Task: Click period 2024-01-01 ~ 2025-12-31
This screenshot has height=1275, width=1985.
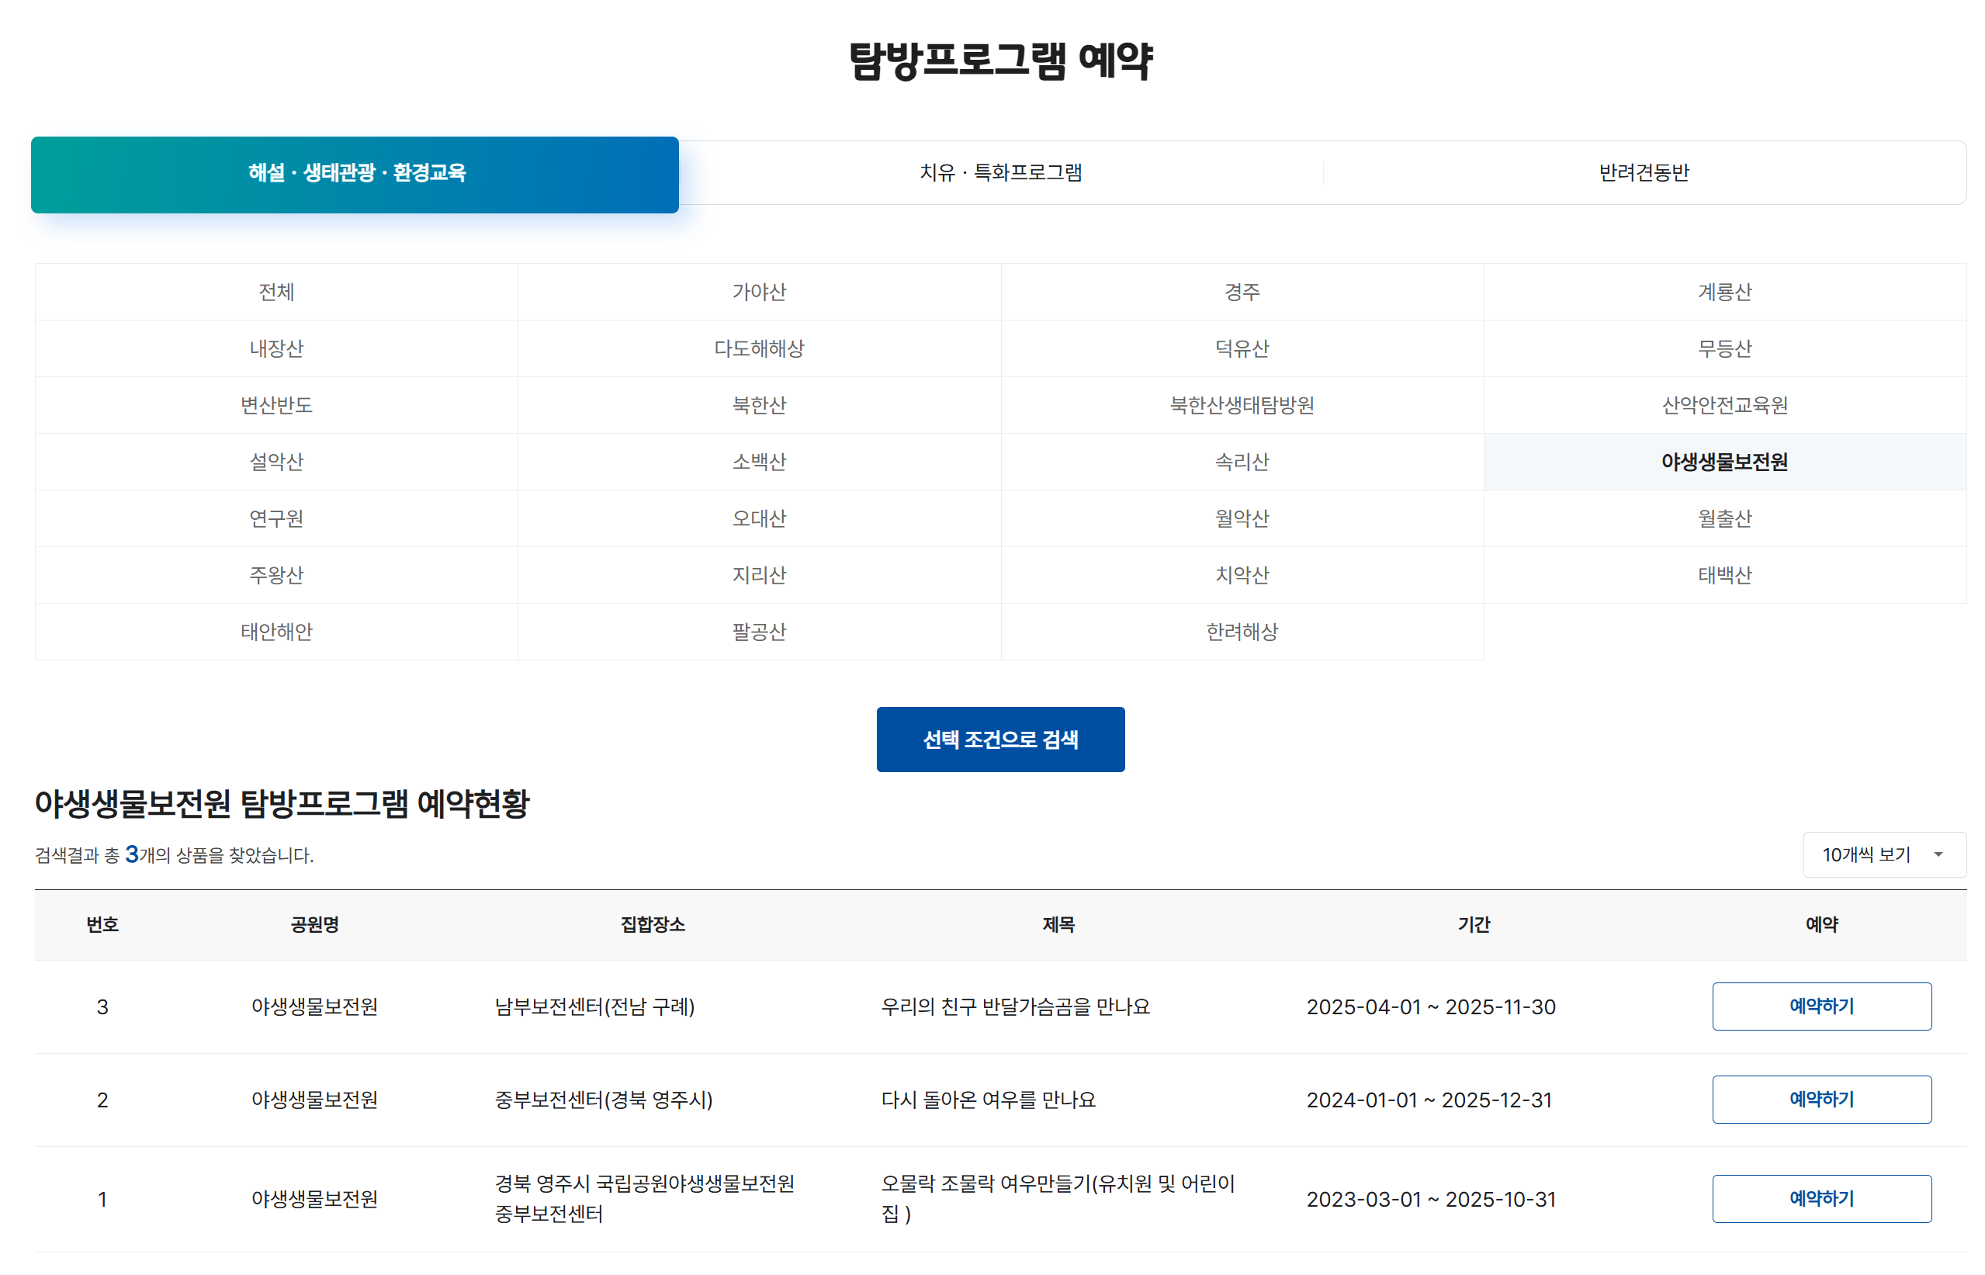Action: coord(1429,1100)
